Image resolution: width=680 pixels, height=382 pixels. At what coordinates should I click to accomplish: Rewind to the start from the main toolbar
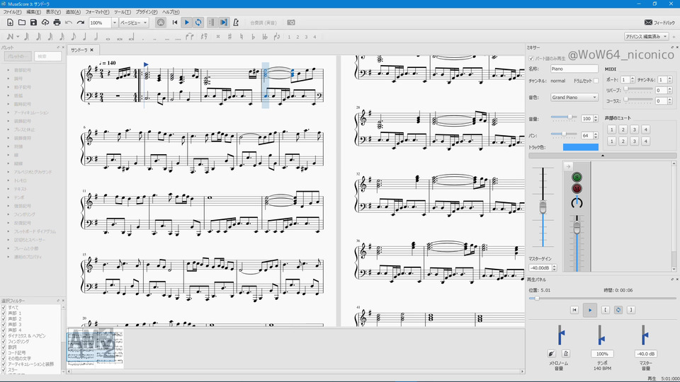point(175,23)
